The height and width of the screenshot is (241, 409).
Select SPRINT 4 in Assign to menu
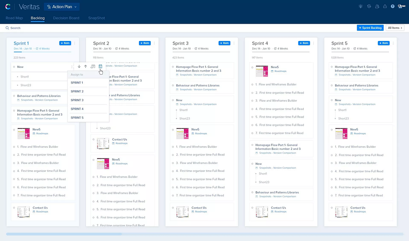[x=88, y=109]
